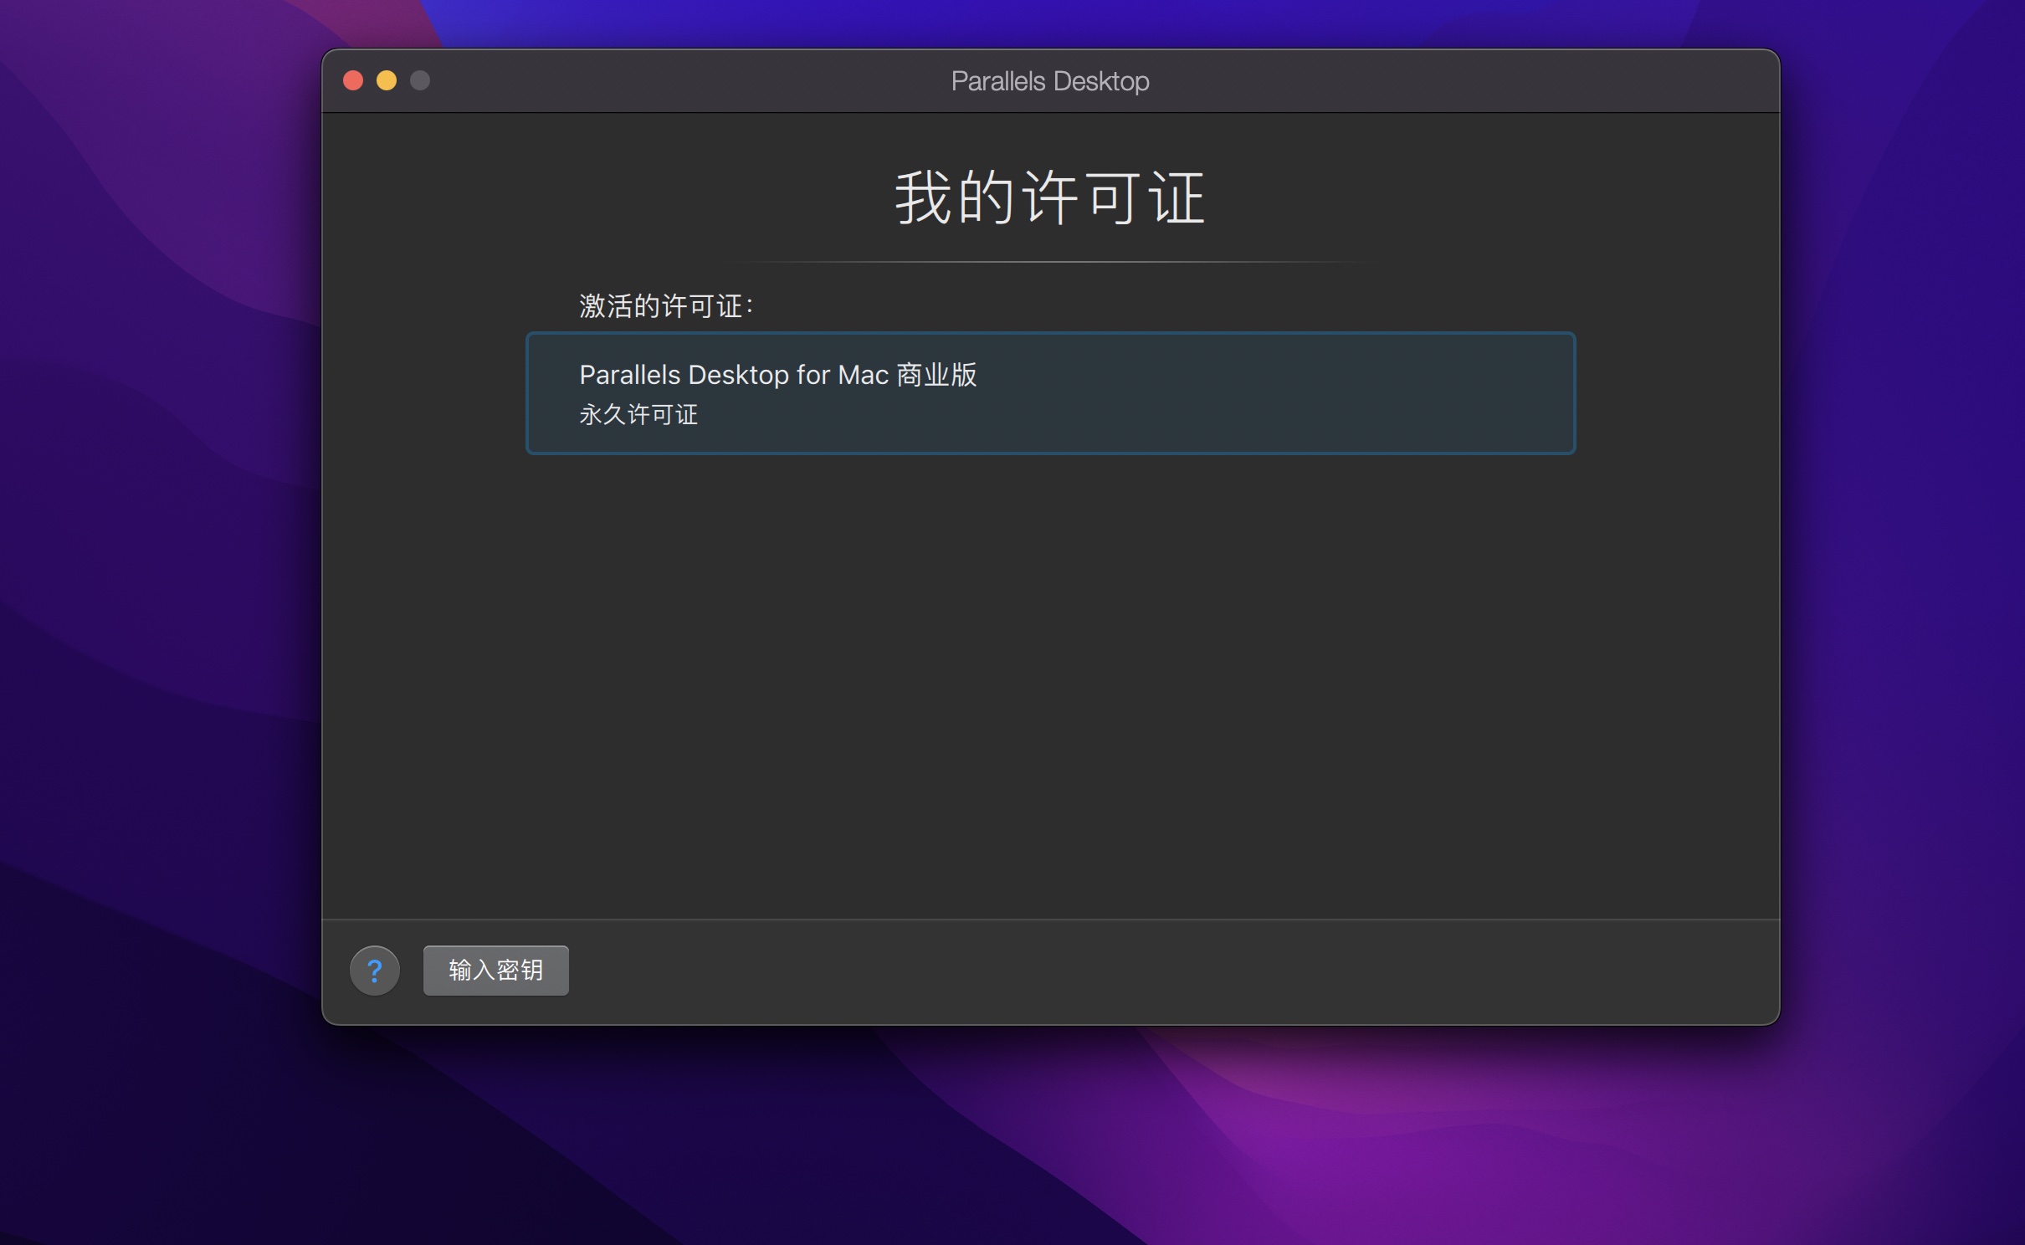
Task: Click the 输入密钥 button
Action: click(495, 971)
